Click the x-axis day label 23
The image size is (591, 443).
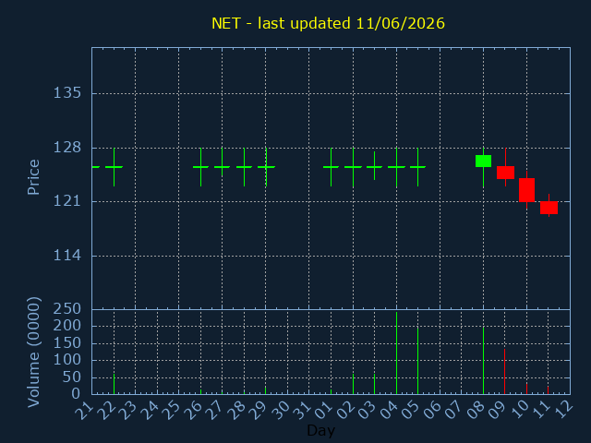pyautogui.click(x=127, y=411)
